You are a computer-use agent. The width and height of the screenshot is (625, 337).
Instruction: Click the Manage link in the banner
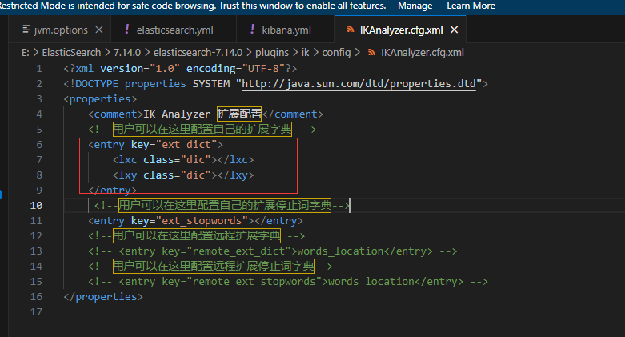click(415, 6)
